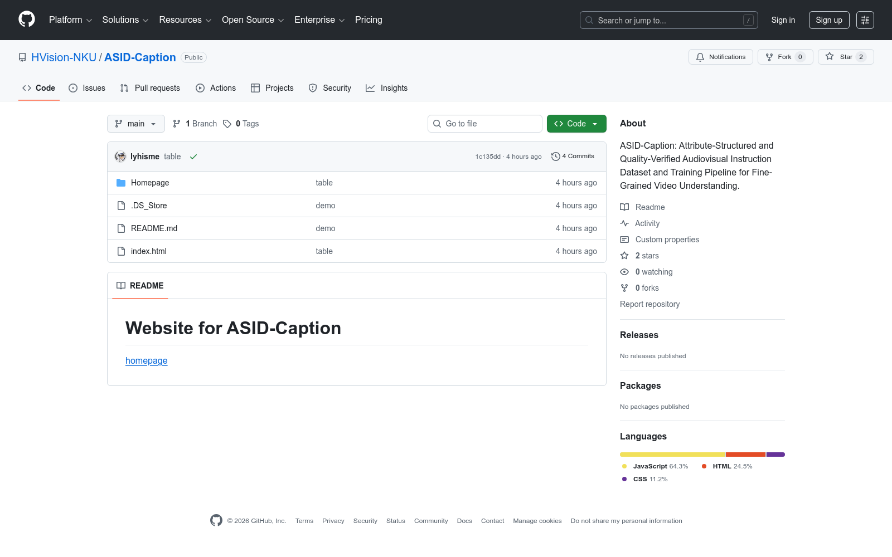
Task: View the 1 Branch link
Action: tap(195, 124)
